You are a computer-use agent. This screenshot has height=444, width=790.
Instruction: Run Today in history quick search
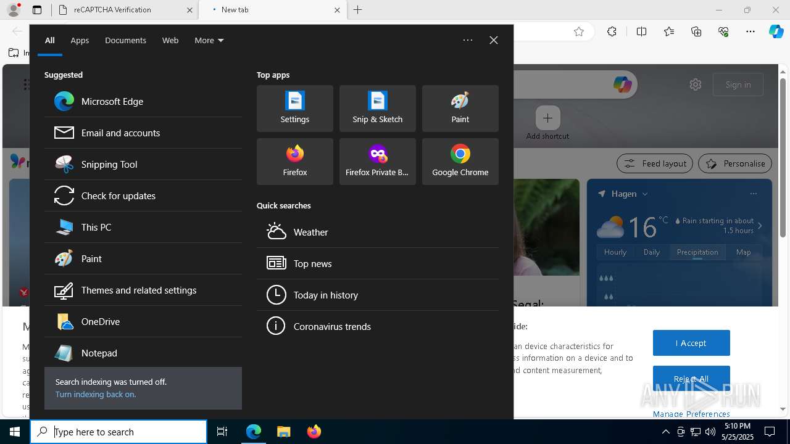378,295
